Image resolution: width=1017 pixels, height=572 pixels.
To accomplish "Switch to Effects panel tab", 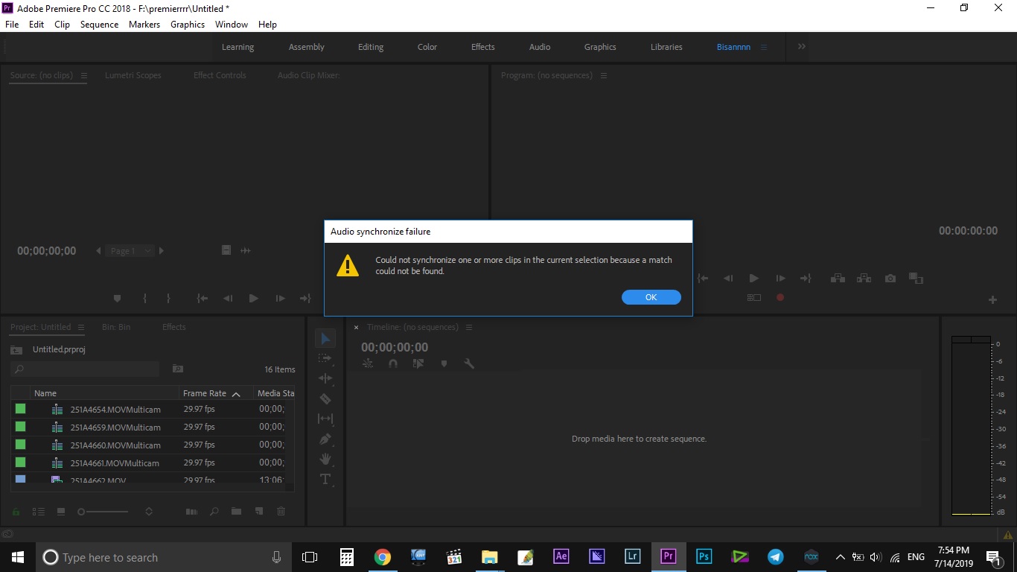I will pos(174,327).
